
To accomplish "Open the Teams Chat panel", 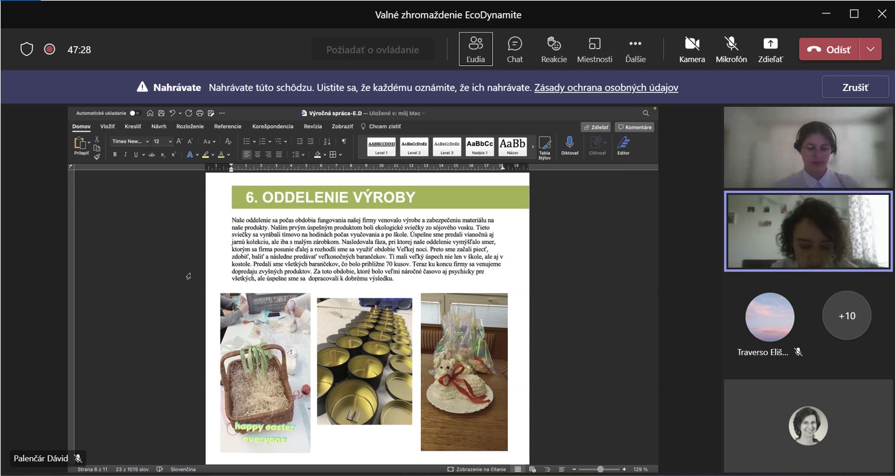I will [x=514, y=50].
